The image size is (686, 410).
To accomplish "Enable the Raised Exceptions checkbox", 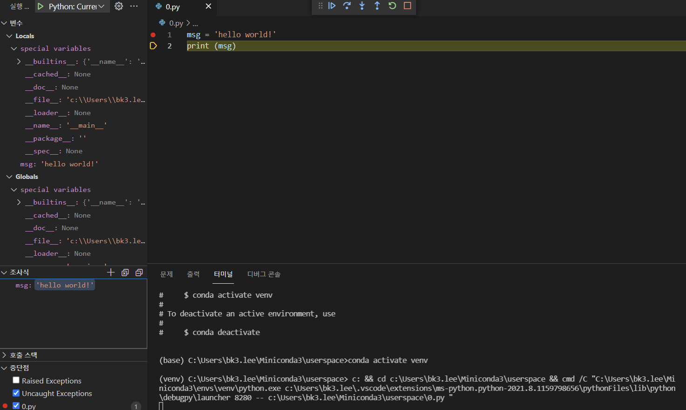I will [x=16, y=380].
